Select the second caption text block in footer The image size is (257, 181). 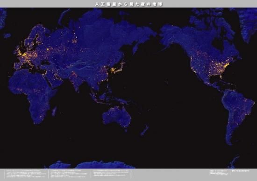(x=69, y=174)
